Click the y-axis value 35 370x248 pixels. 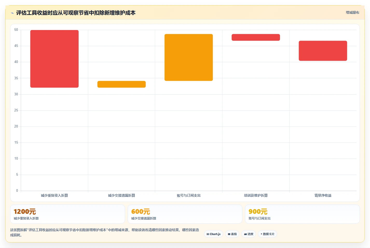pos(16,78)
